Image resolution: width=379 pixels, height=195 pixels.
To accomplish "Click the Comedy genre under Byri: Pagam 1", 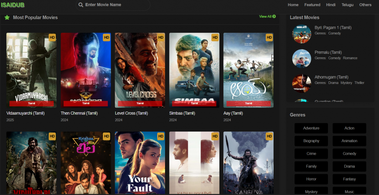I will [x=335, y=33].
